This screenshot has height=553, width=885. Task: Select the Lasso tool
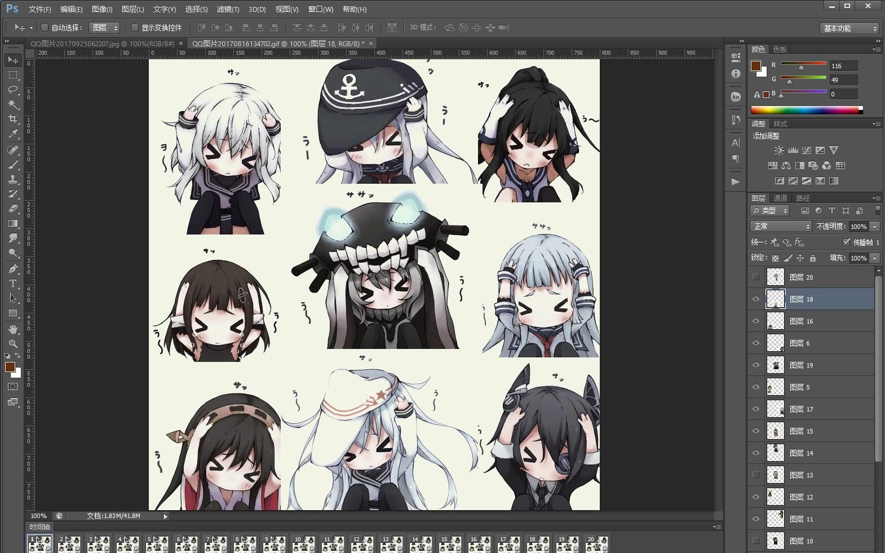(13, 90)
